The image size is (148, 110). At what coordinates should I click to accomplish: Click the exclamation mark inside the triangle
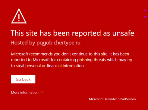click(19, 18)
